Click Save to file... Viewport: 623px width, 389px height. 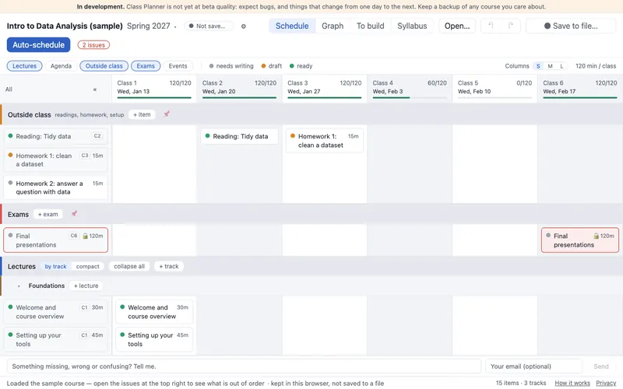571,26
